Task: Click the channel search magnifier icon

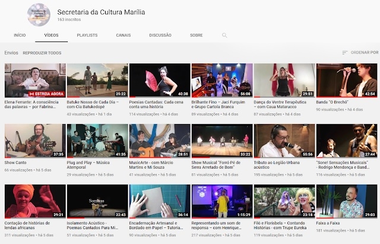Action: (x=224, y=36)
